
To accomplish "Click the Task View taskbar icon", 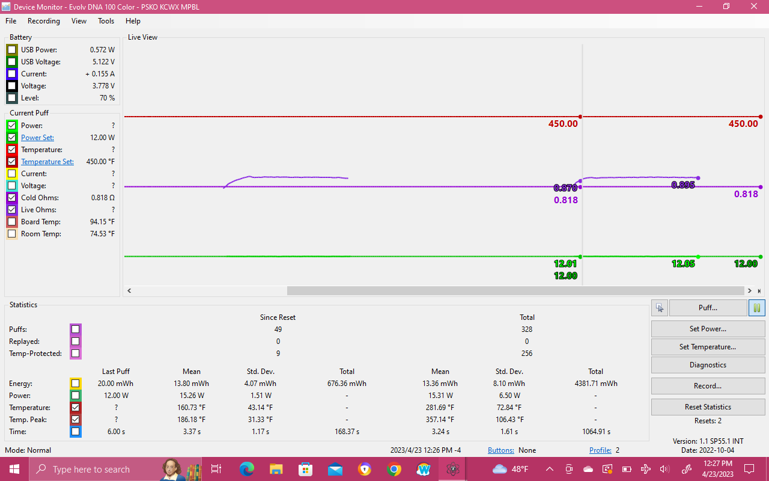I will pyautogui.click(x=216, y=469).
